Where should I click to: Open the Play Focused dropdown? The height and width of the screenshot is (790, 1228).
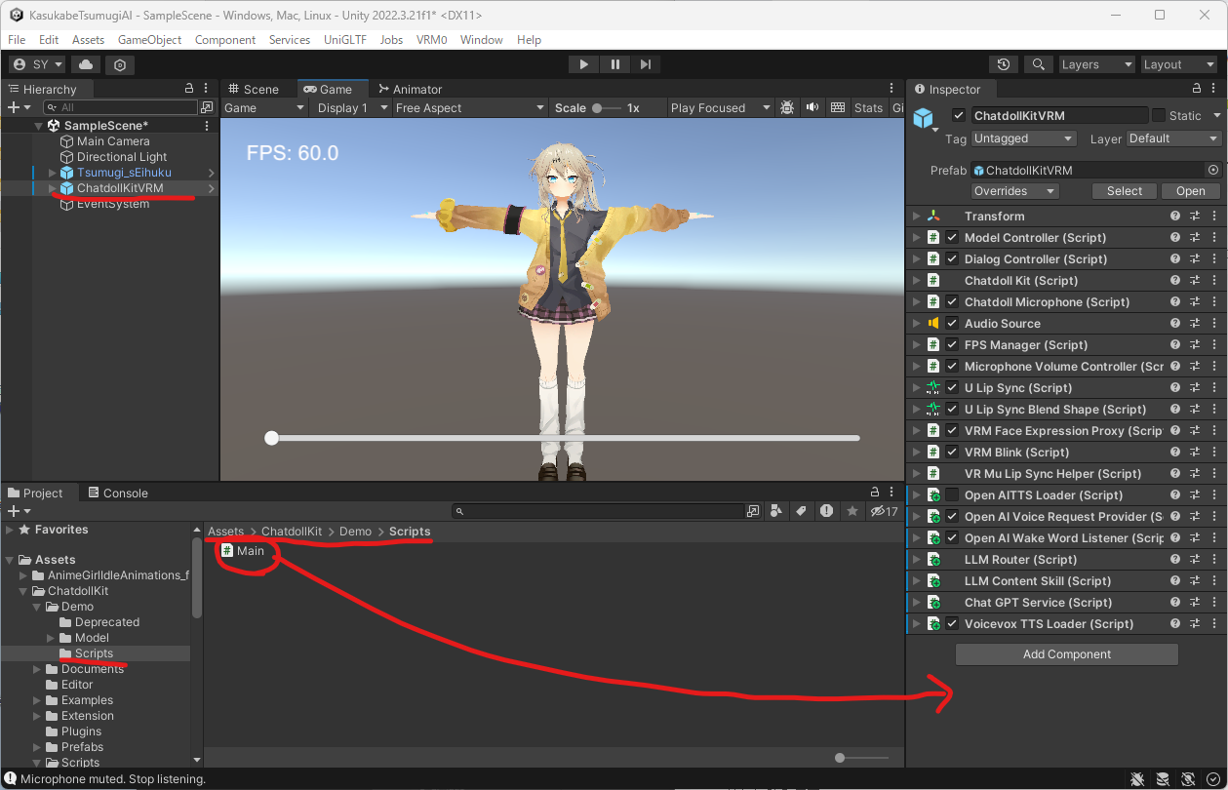pyautogui.click(x=720, y=108)
